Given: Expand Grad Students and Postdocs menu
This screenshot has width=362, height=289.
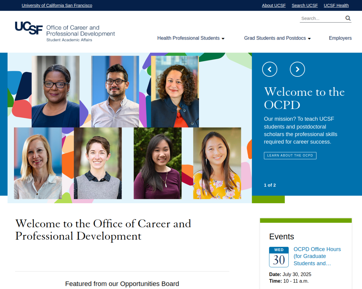Looking at the screenshot, I should (277, 38).
